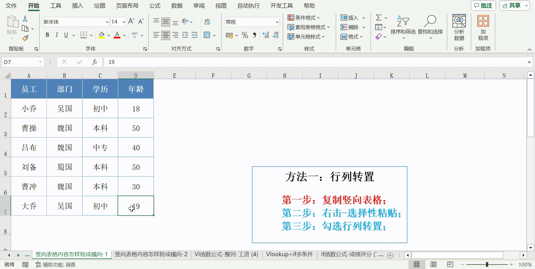535x269 pixels.
Task: Open Add-ins (加载项)
Action: coord(483,28)
